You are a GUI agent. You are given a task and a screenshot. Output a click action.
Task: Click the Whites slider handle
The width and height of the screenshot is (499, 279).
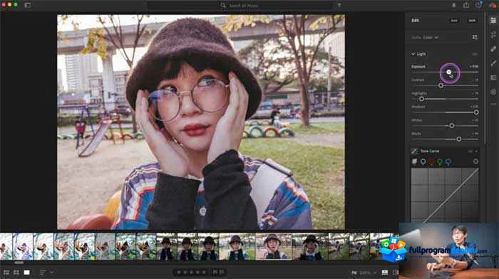(451, 126)
